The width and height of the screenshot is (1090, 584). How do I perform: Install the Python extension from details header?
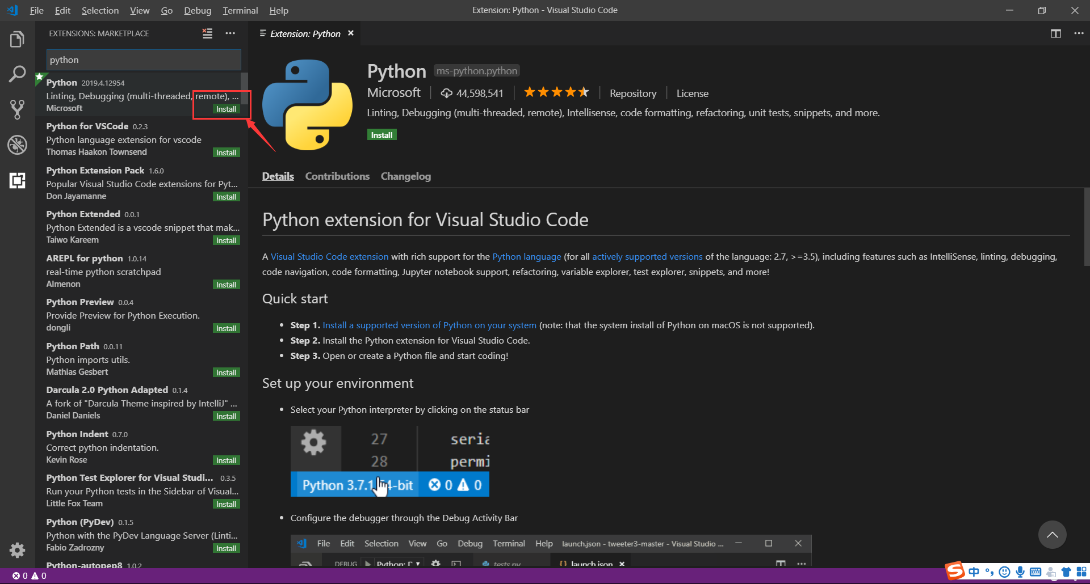[381, 135]
